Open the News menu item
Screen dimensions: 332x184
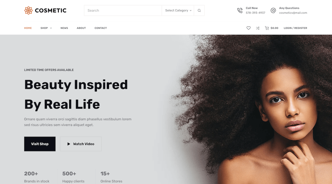[64, 28]
